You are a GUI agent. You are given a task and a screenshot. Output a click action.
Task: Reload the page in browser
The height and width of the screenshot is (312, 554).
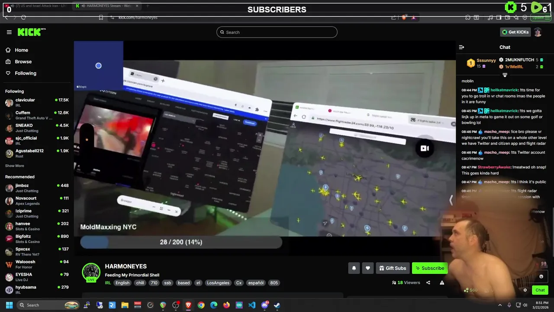coord(23,17)
